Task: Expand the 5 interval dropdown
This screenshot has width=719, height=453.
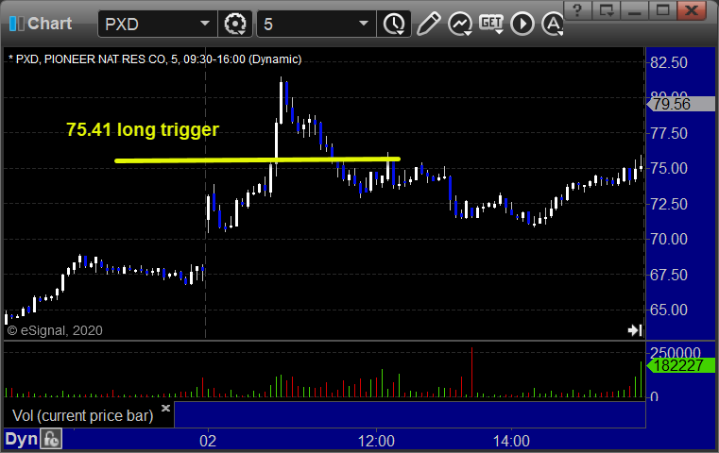Action: (x=363, y=24)
